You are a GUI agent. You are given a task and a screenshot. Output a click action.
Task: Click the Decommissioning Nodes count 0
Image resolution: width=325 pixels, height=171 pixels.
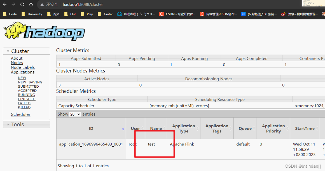140,85
